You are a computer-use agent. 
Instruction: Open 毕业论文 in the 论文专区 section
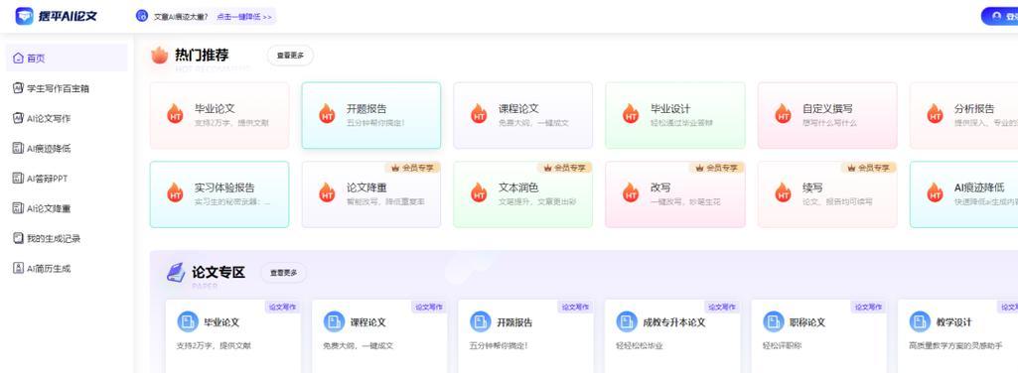(x=233, y=336)
